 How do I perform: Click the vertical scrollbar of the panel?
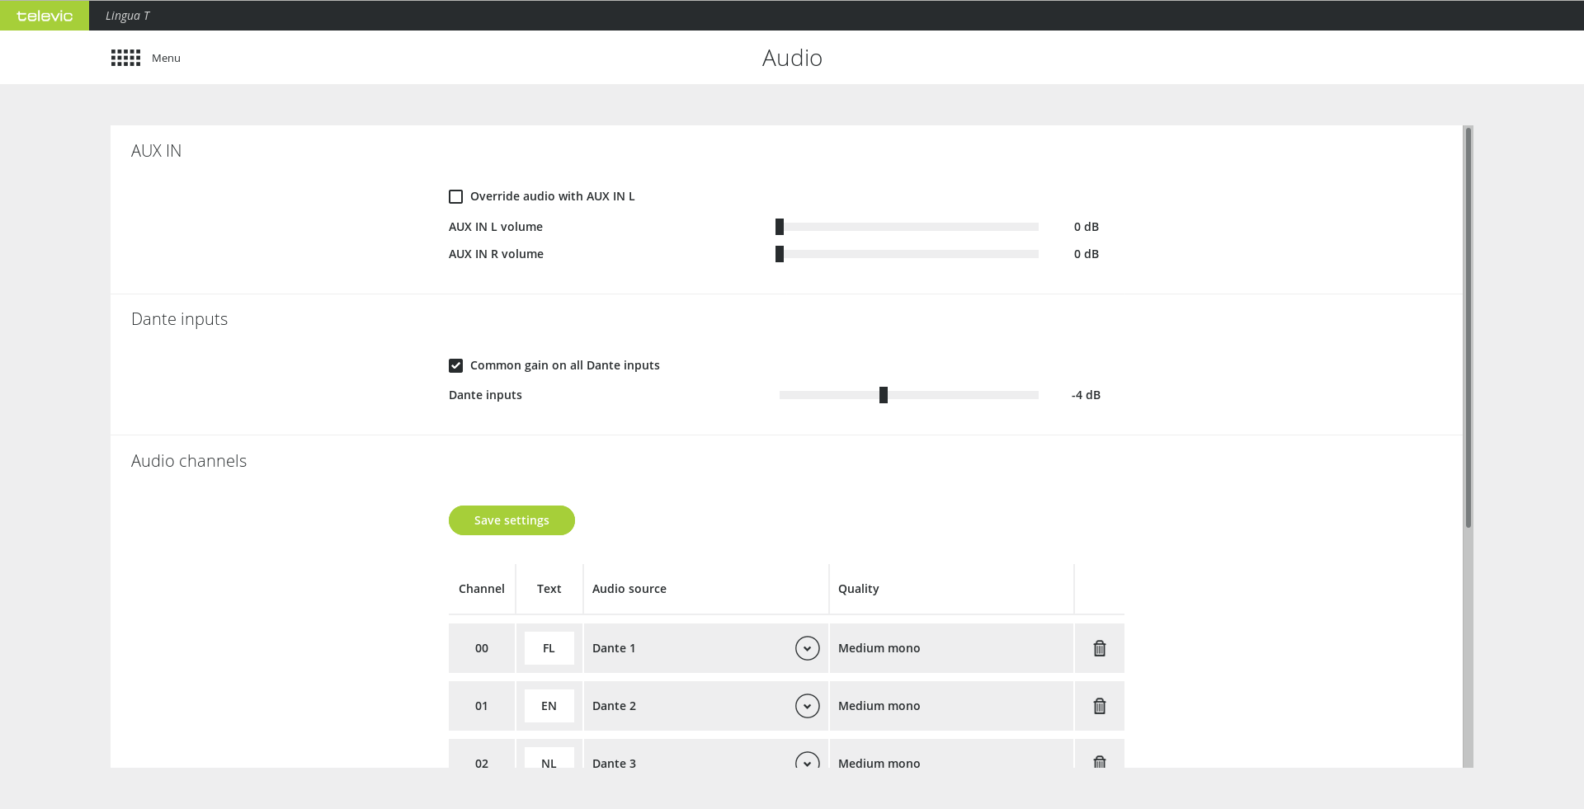click(x=1468, y=330)
